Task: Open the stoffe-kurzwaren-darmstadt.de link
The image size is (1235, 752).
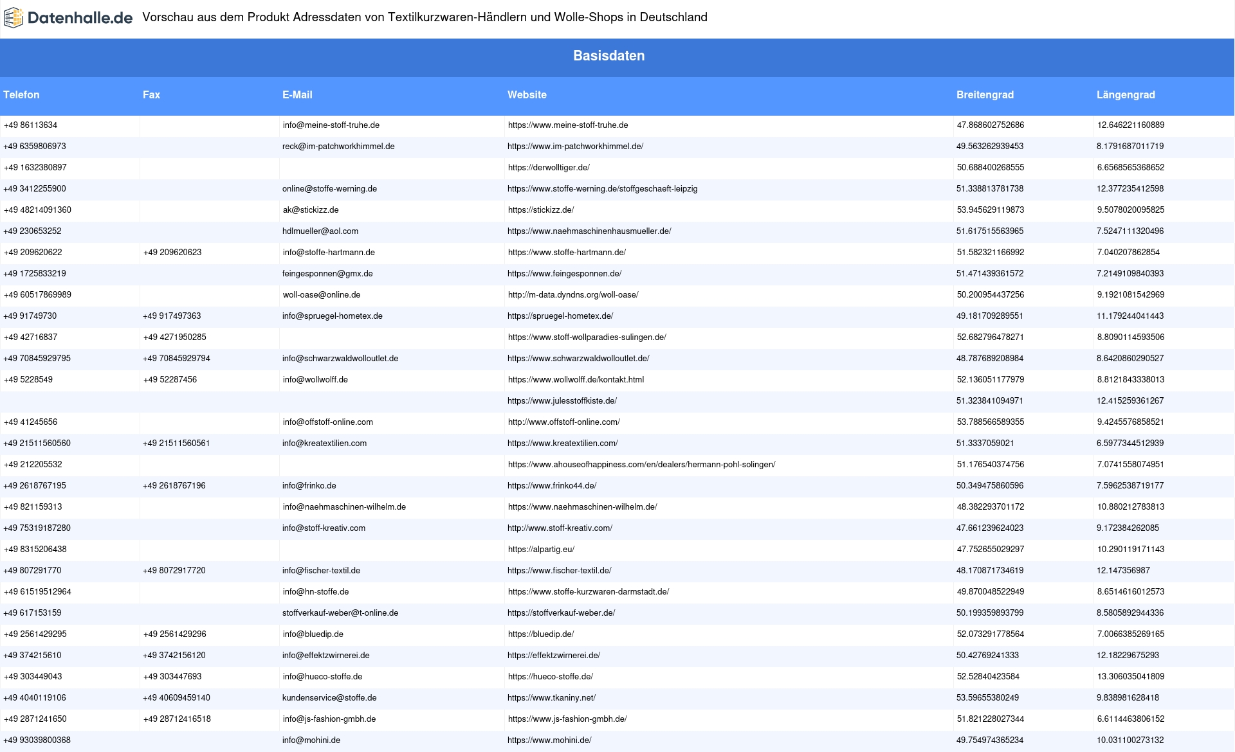Action: [x=589, y=592]
